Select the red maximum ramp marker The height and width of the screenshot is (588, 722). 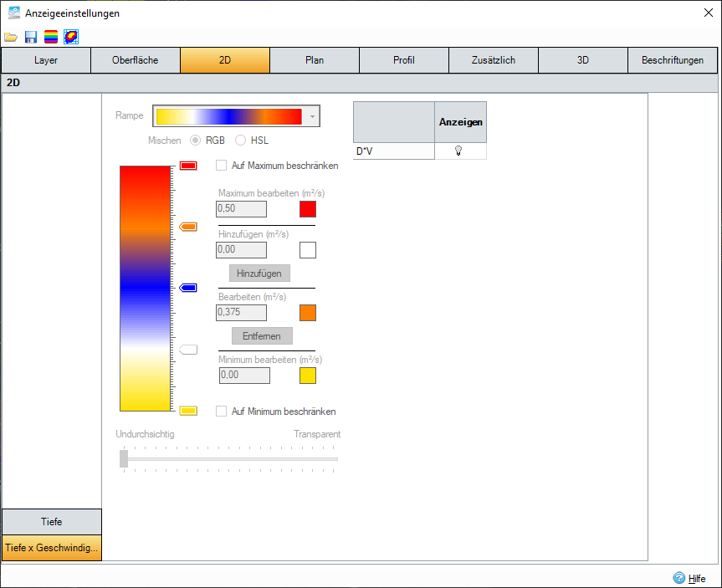coord(188,166)
